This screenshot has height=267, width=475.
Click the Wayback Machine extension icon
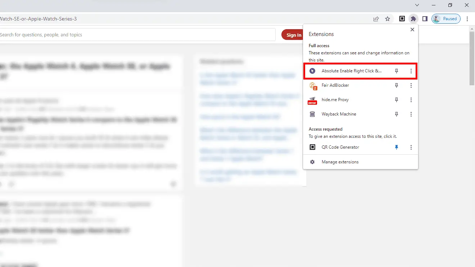[312, 114]
